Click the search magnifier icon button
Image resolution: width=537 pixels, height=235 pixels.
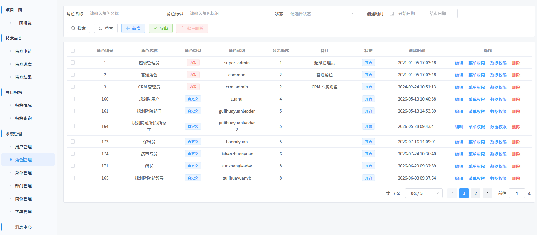pos(73,28)
